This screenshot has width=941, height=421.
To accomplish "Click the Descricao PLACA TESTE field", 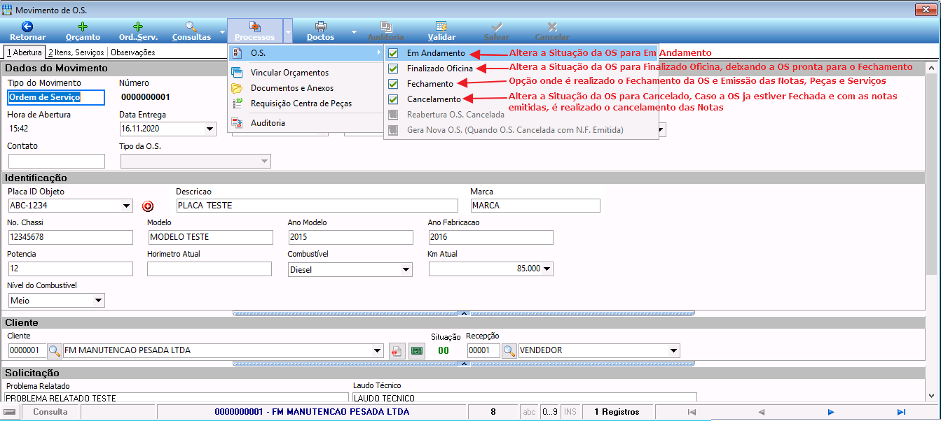I will (x=317, y=206).
